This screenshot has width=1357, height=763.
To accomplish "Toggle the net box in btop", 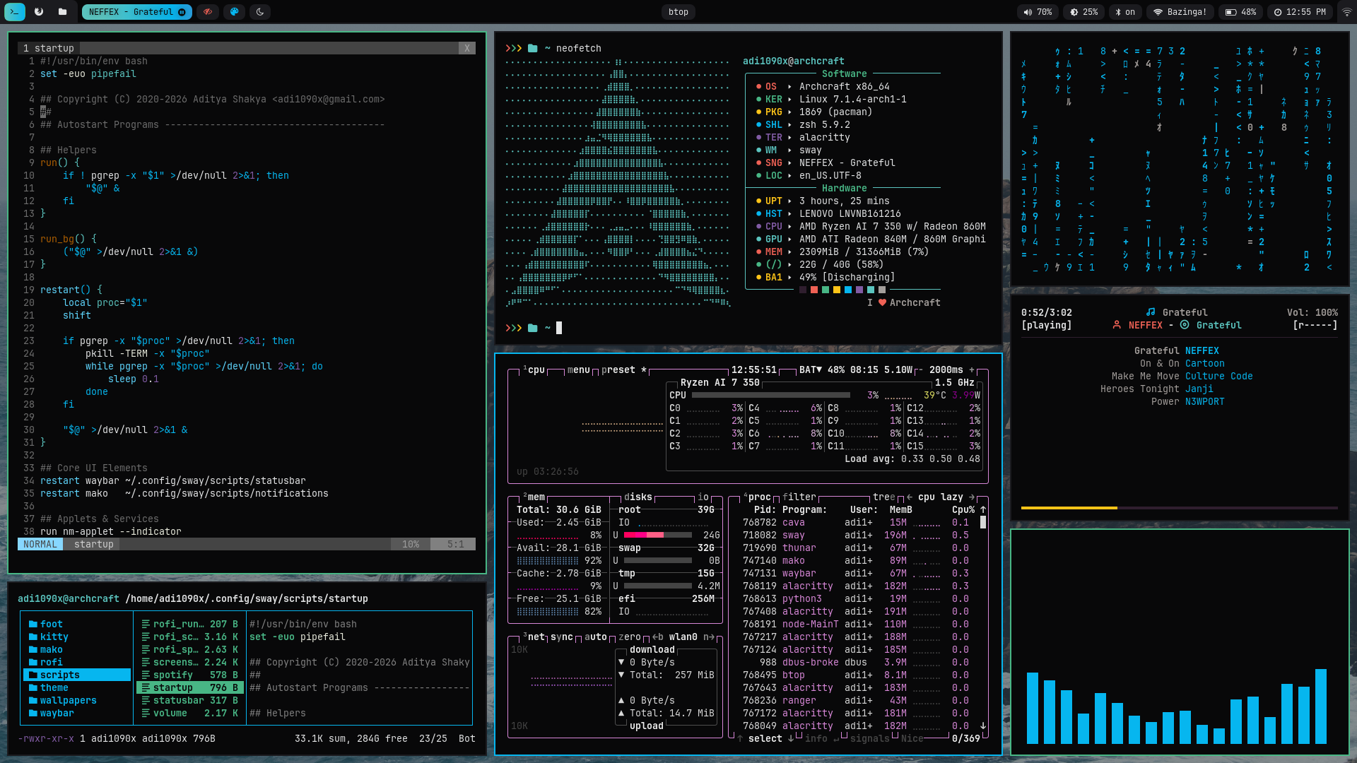I will 535,637.
